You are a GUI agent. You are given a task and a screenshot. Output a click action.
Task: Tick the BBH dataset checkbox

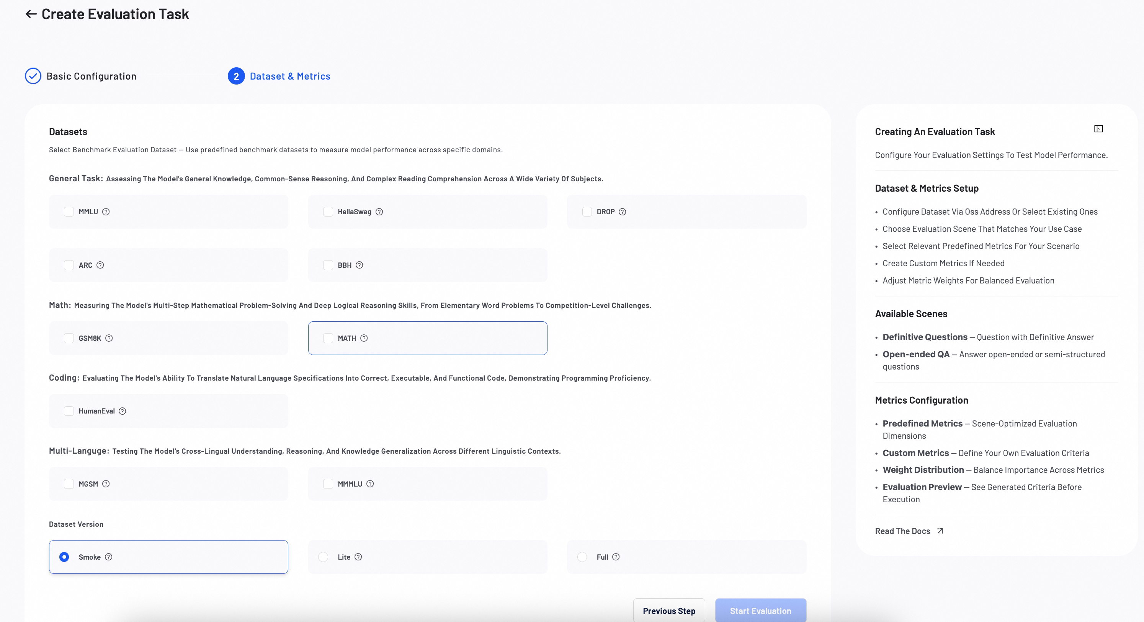328,265
